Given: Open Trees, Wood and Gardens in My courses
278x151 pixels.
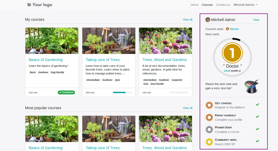Looking at the screenshot, I should 165,60.
